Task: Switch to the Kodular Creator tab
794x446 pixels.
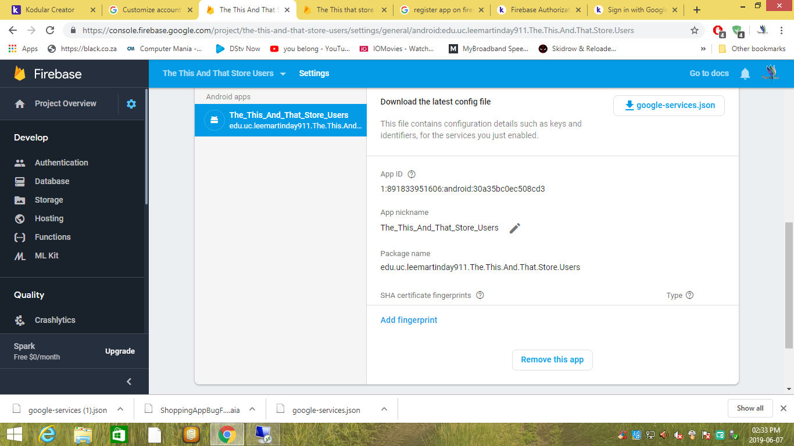Action: pos(49,10)
